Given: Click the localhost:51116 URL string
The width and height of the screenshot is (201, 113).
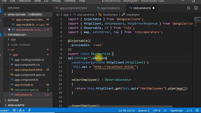Looking at the screenshot, I should pos(114,67).
